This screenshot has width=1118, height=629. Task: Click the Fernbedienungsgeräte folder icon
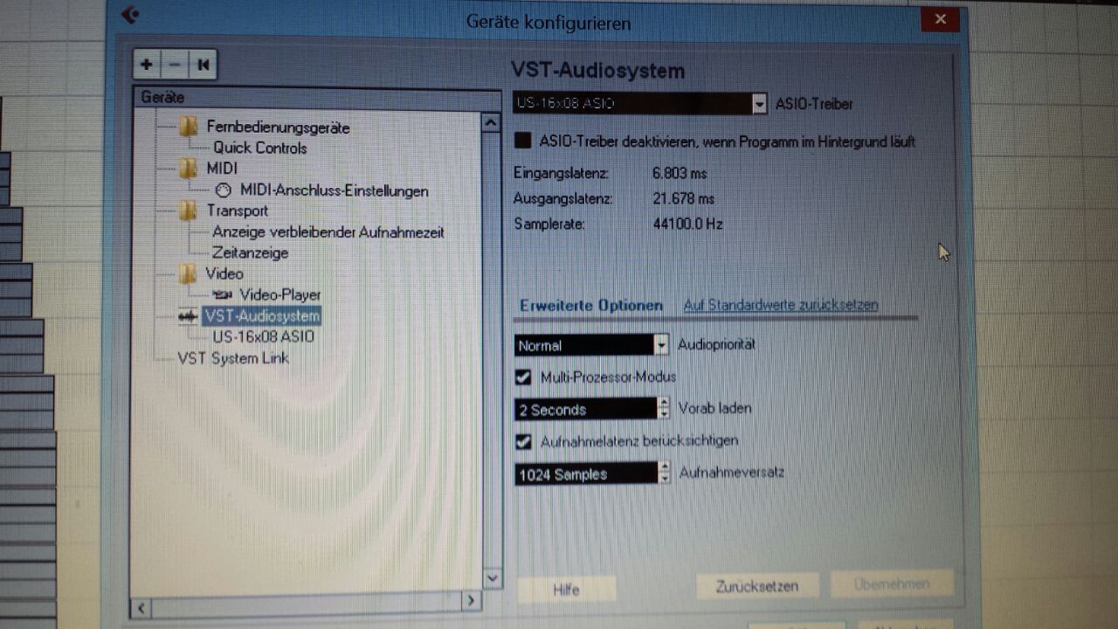coord(188,127)
